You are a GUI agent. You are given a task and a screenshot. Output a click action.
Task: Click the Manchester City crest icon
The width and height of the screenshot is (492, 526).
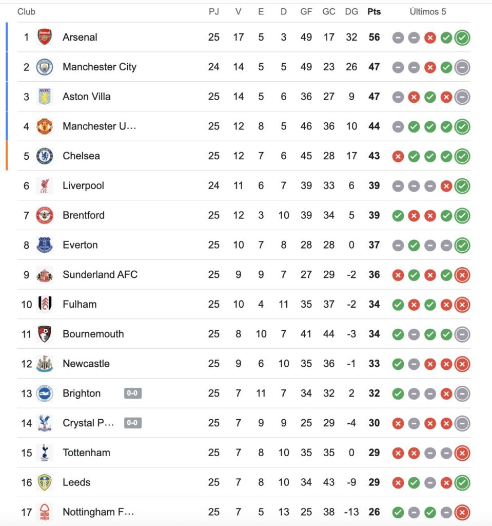[45, 67]
